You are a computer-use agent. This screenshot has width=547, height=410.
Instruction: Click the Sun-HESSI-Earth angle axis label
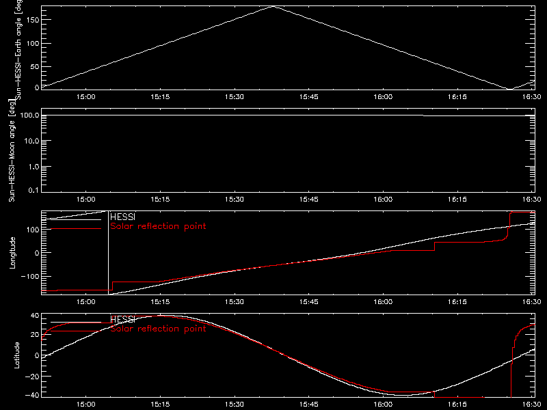click(18, 50)
